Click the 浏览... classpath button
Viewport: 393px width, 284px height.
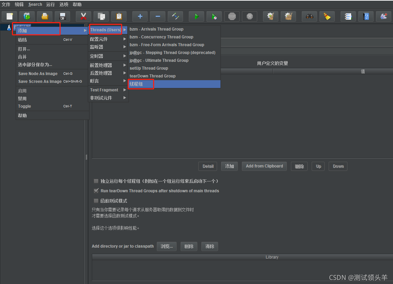167,247
